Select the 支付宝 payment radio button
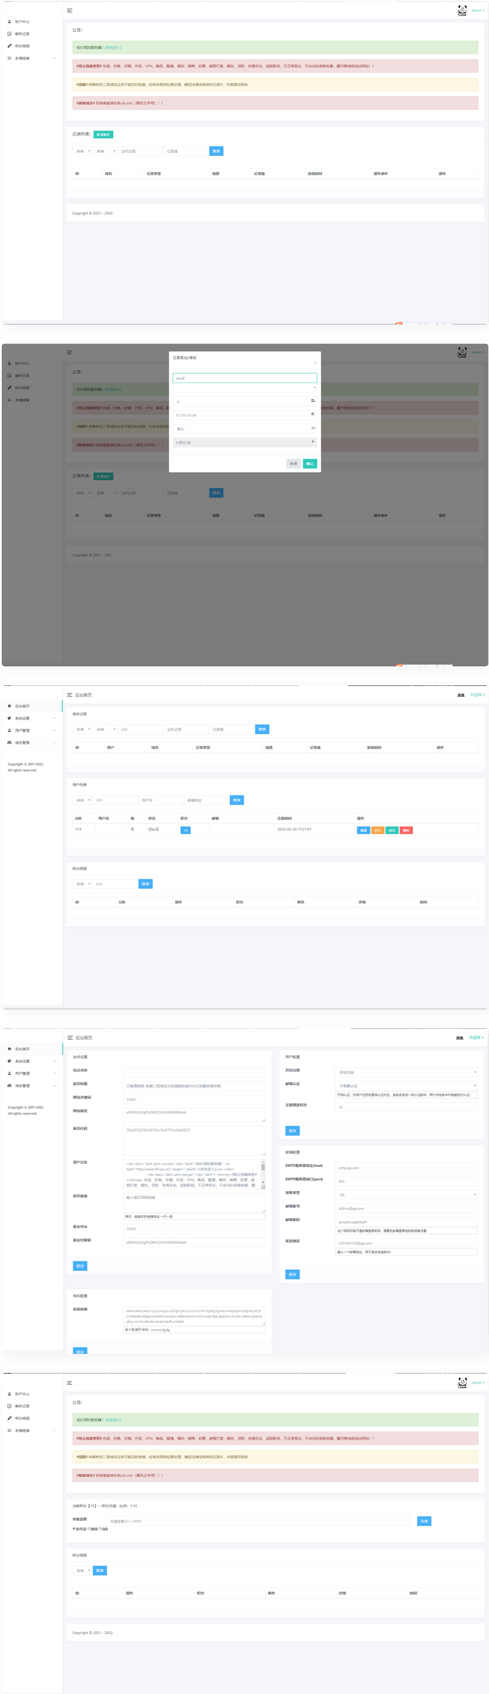489x1694 pixels. tap(73, 1528)
